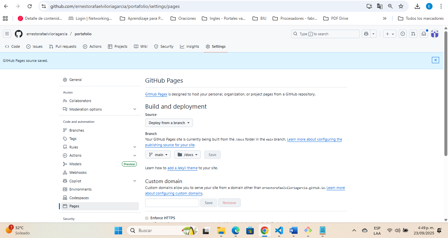The image size is (448, 238).
Task: Open the notifications inbox icon
Action: (424, 34)
